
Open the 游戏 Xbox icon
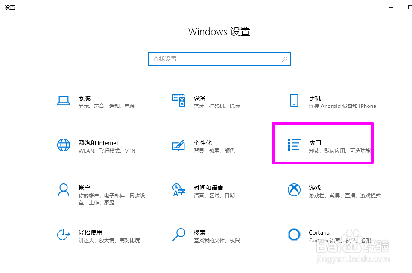tap(294, 190)
